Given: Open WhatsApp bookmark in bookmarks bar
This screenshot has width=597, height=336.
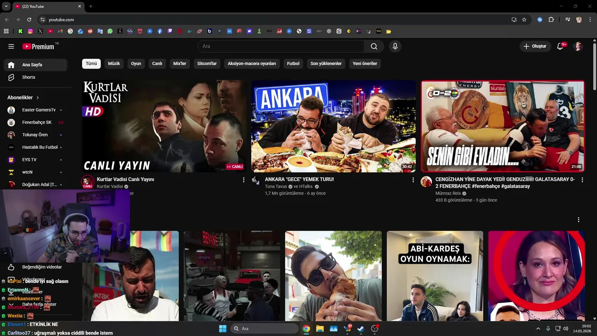Looking at the screenshot, I should point(110,31).
